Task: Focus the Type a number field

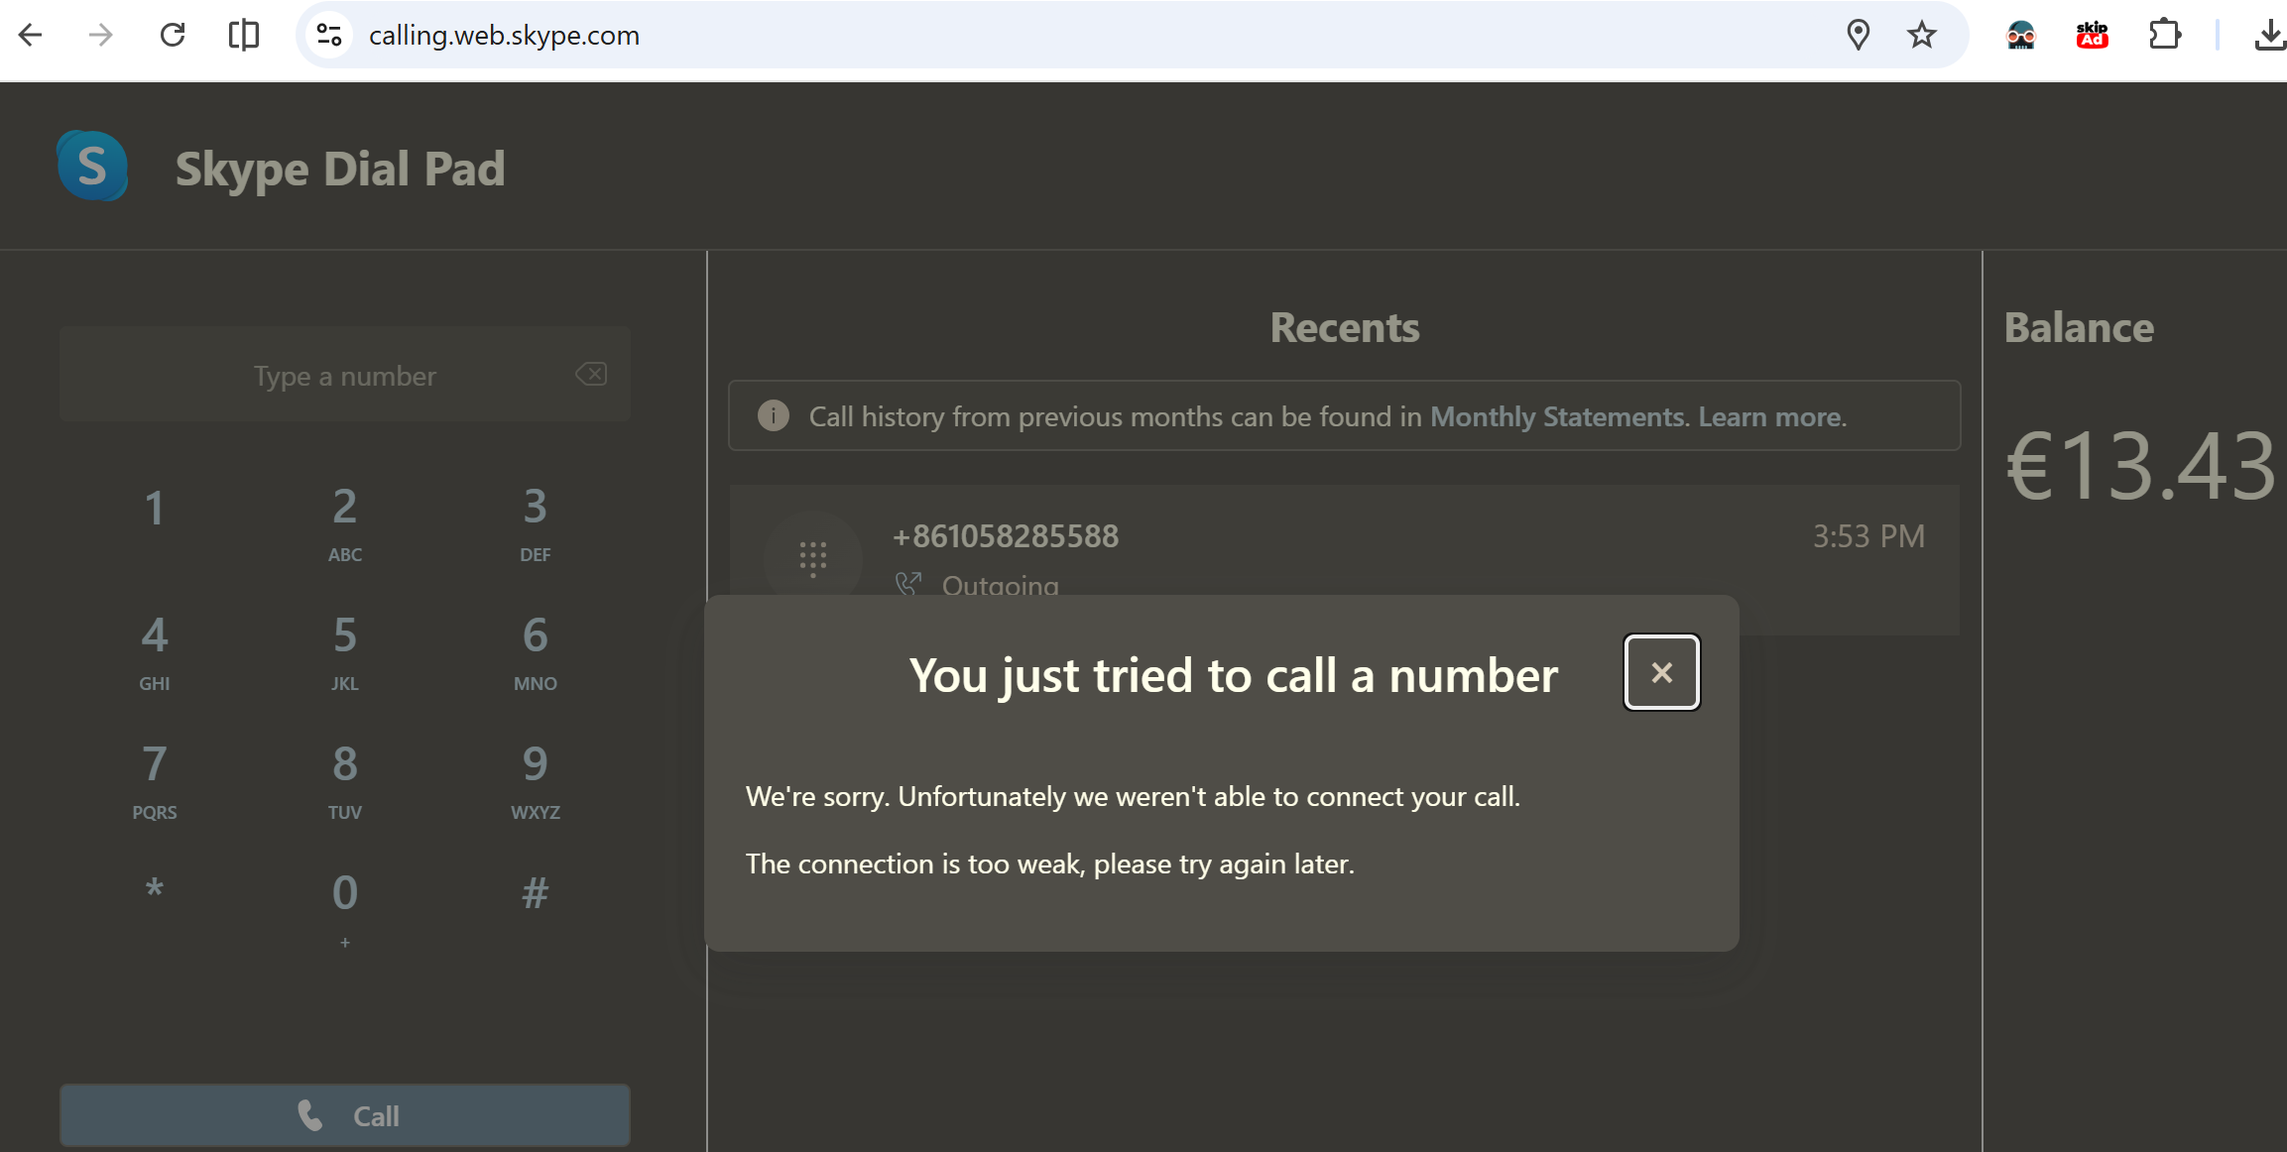Action: coord(345,375)
